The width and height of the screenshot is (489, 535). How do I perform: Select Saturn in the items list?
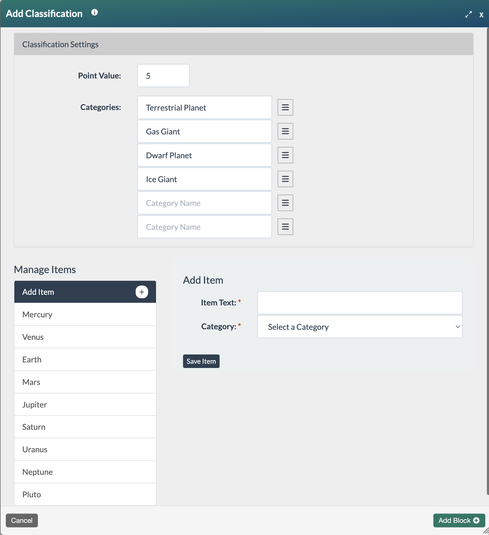point(85,427)
